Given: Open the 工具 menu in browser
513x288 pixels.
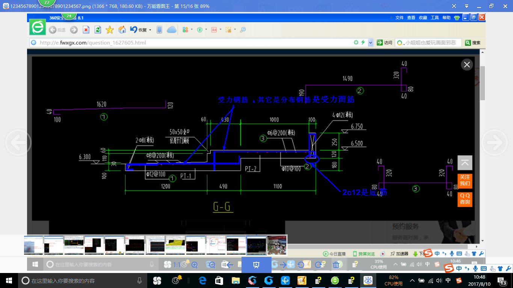Looking at the screenshot, I should click(435, 18).
